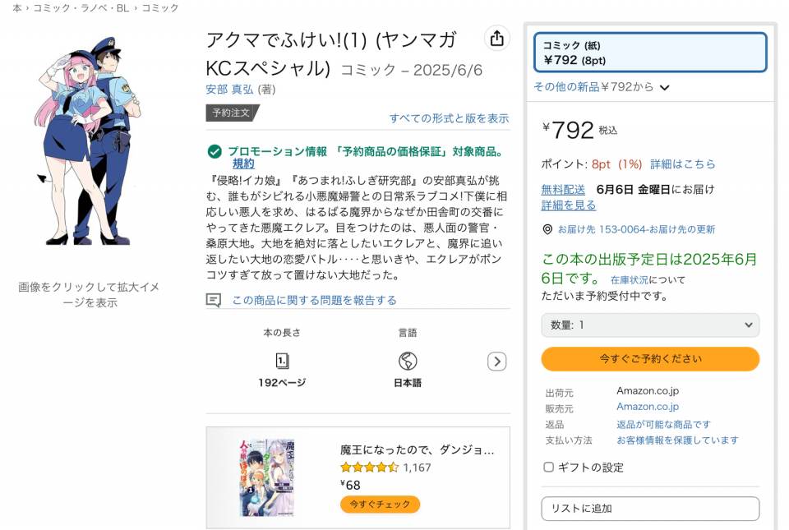Image resolution: width=789 pixels, height=530 pixels.
Task: Click the star rating of recommended manga
Action: pyautogui.click(x=370, y=468)
